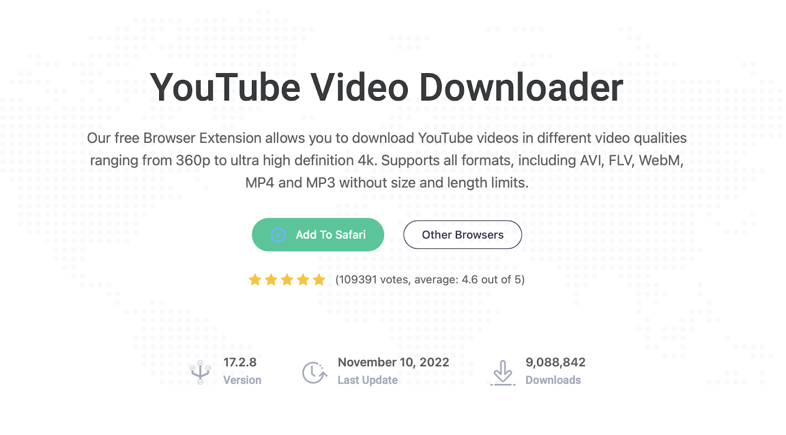Click the 109391 votes rating text
Viewport: 786px width, 435px height.
pos(430,280)
